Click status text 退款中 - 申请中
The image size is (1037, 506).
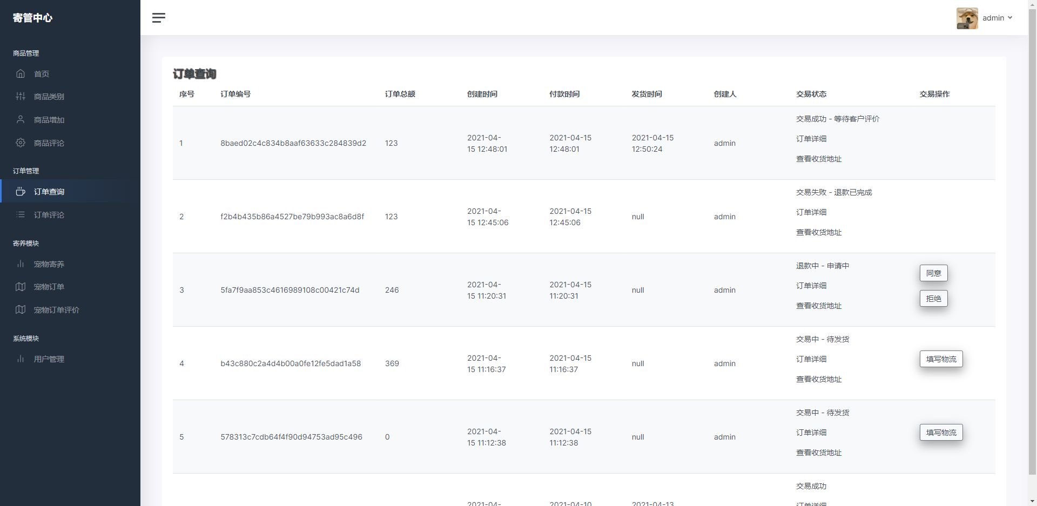click(x=823, y=266)
